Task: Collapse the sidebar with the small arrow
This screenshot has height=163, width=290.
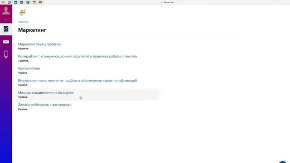Action: (6, 20)
